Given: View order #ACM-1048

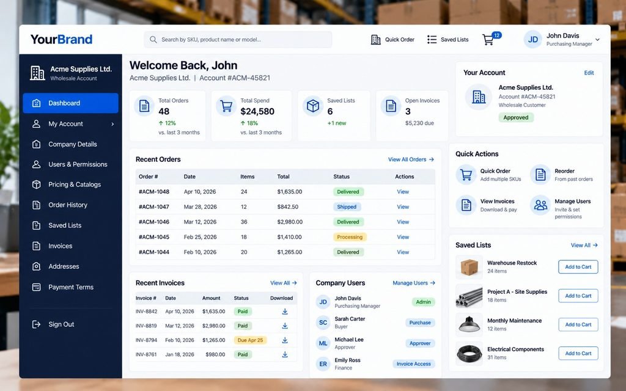Looking at the screenshot, I should point(403,191).
